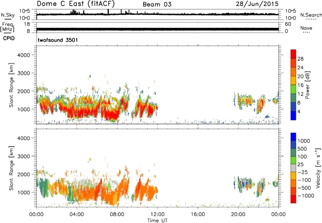The image size is (322, 223).
Task: Click the '04:00' time axis tick label
Action: pyautogui.click(x=76, y=215)
